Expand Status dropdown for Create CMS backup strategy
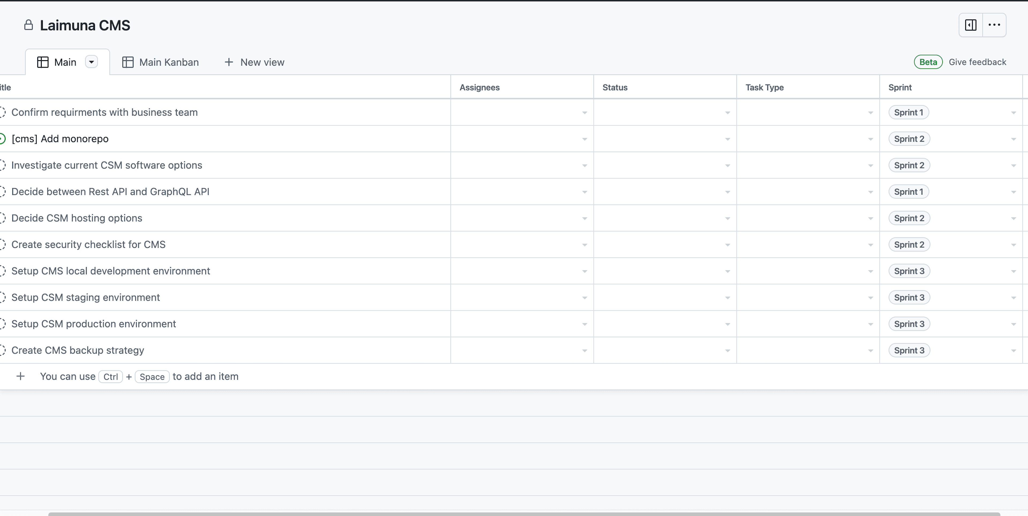The height and width of the screenshot is (516, 1028). 727,351
